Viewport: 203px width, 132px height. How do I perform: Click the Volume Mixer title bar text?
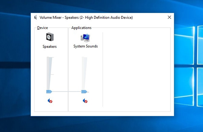pos(86,18)
